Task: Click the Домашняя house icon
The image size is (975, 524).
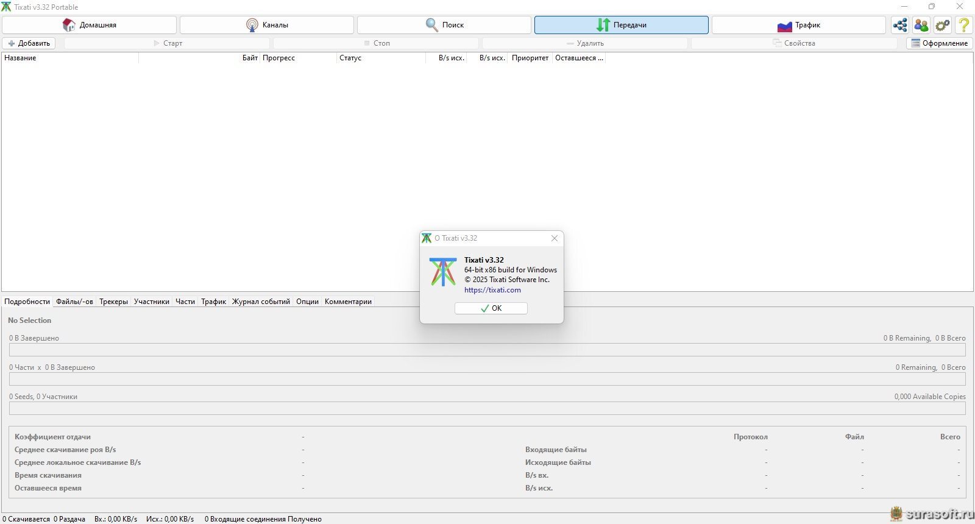Action: tap(69, 25)
